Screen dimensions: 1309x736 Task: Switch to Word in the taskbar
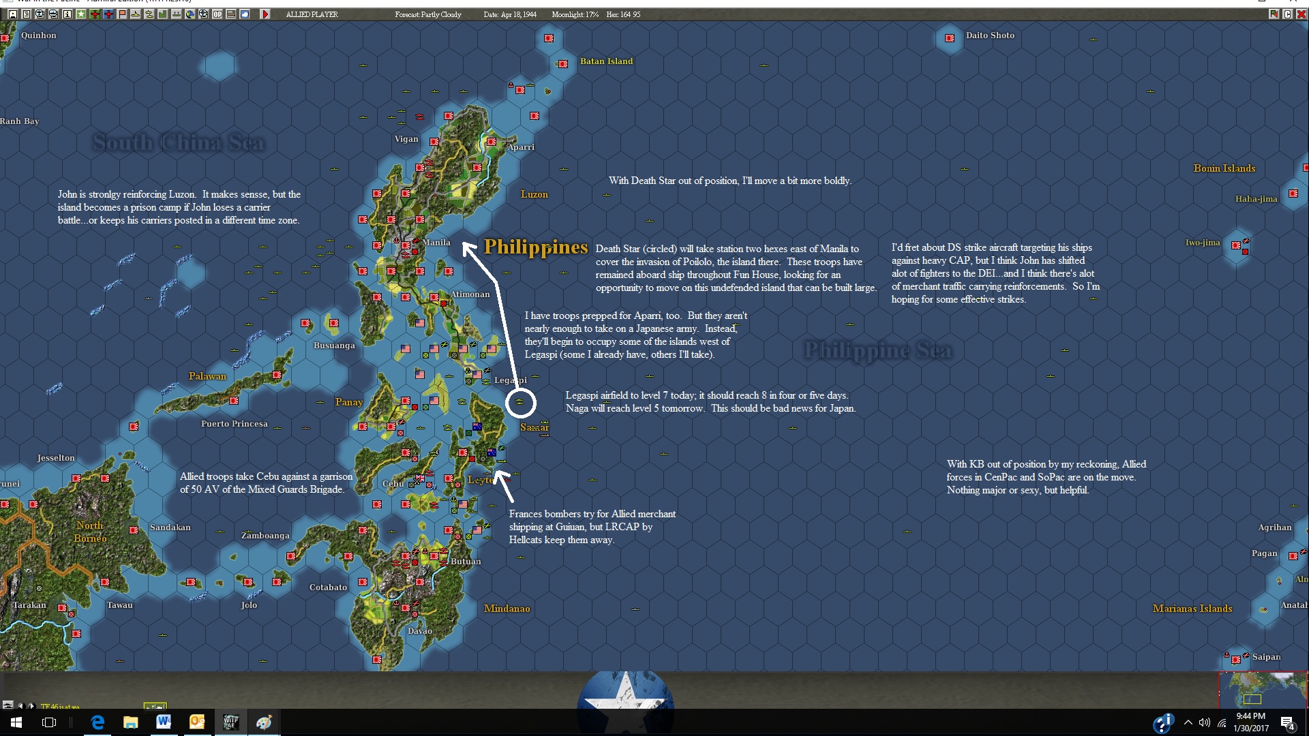pyautogui.click(x=164, y=722)
